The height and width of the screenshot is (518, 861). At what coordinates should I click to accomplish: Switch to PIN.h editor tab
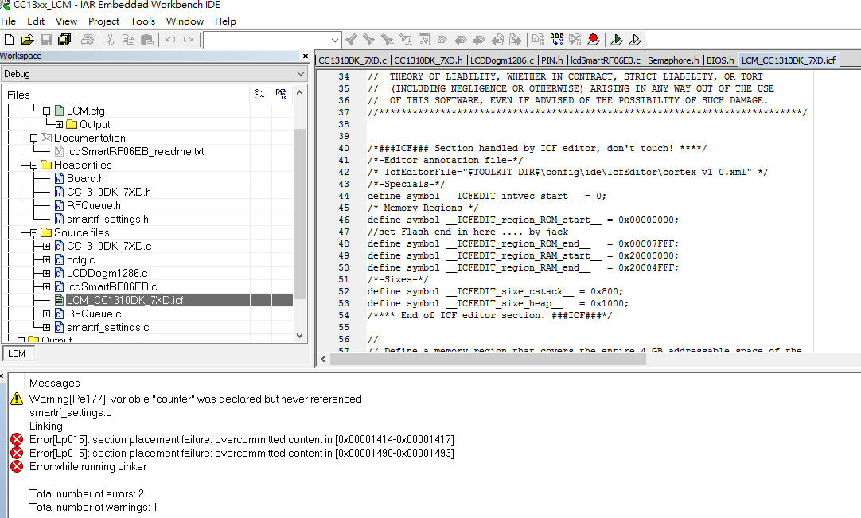[x=552, y=60]
